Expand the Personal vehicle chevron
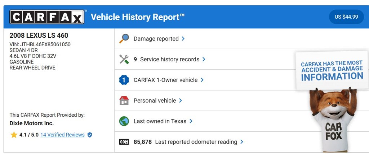 click(x=181, y=101)
